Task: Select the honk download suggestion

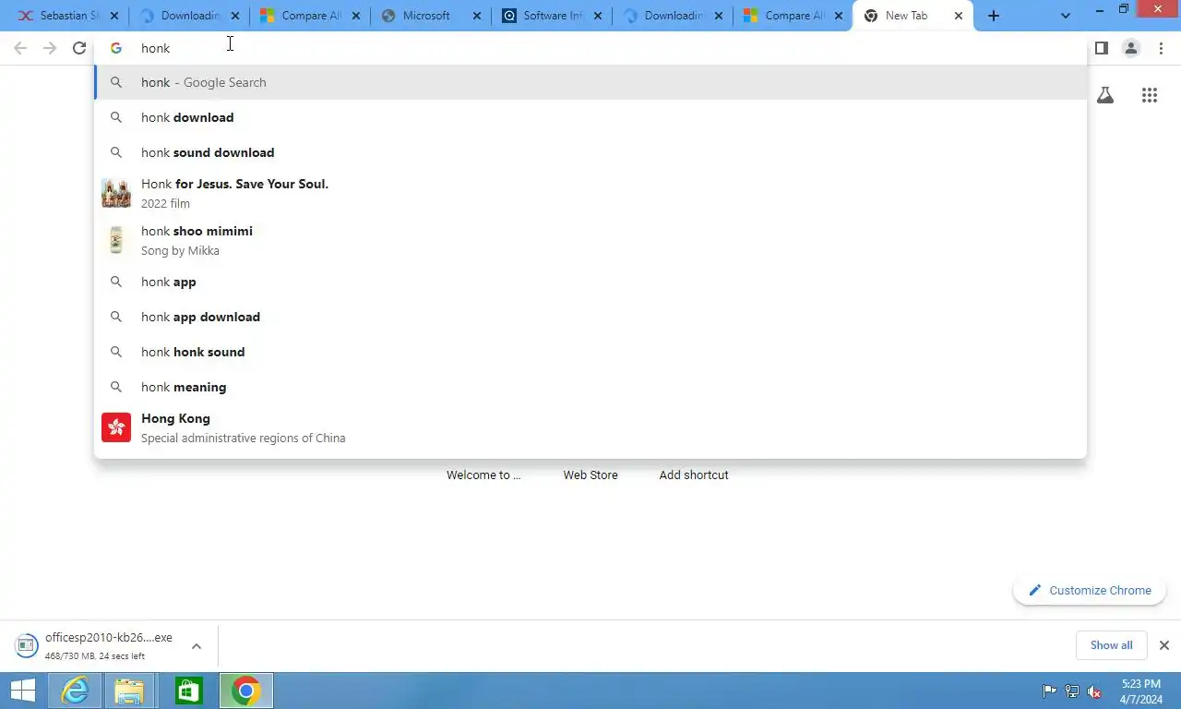Action: pyautogui.click(x=590, y=117)
